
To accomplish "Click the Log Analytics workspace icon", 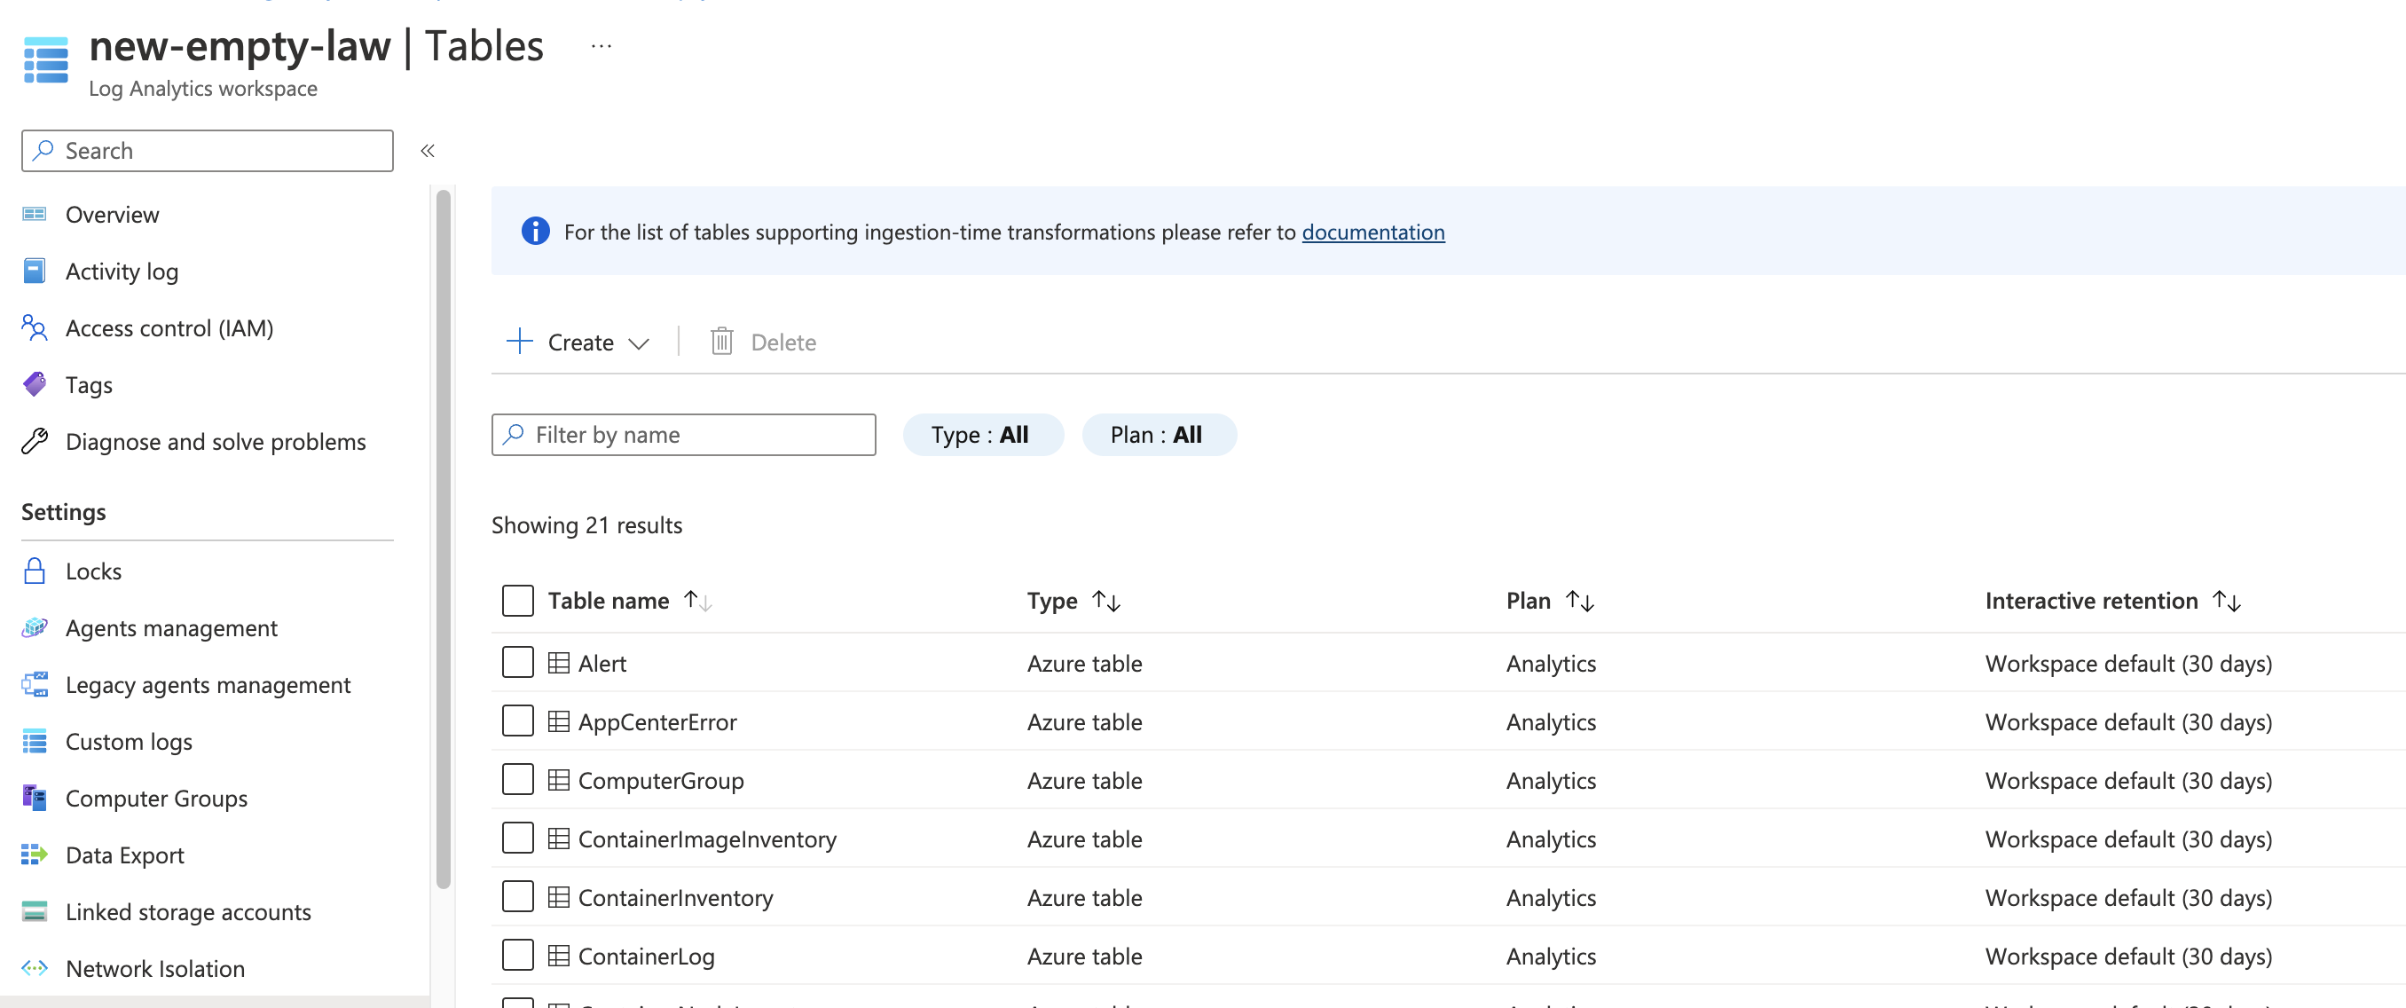I will [46, 60].
